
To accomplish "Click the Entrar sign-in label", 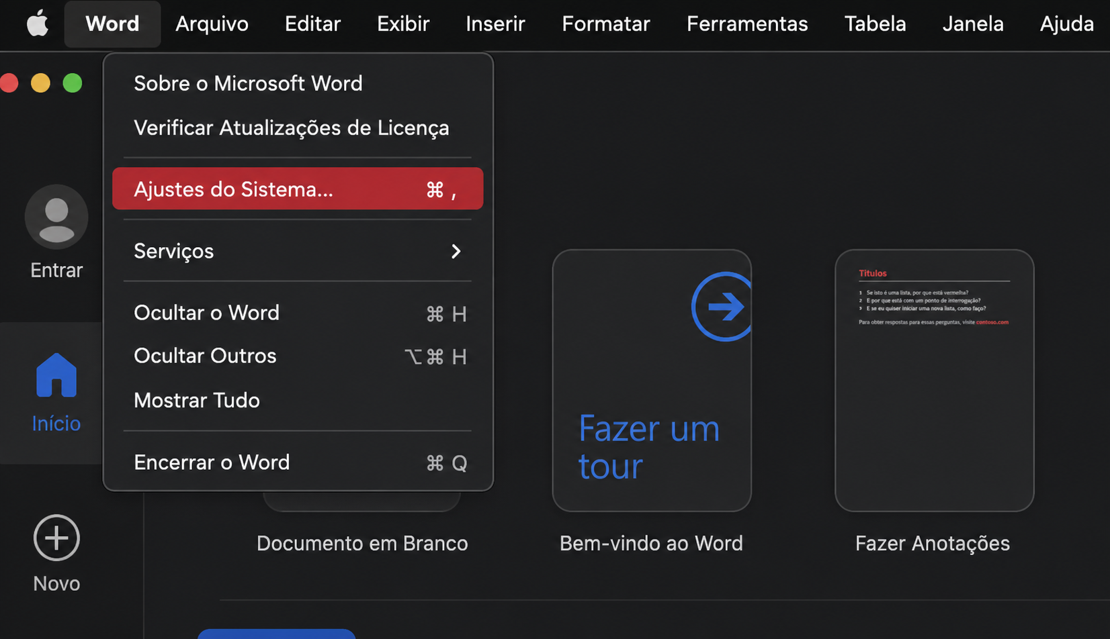I will click(x=56, y=270).
